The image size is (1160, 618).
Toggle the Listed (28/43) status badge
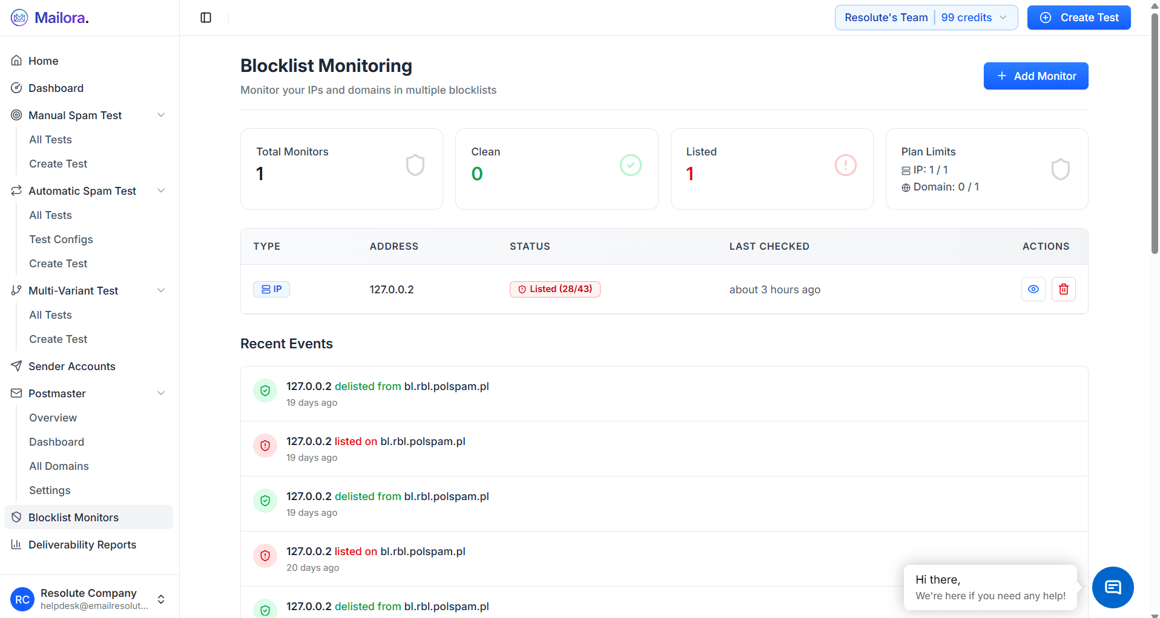pyautogui.click(x=555, y=289)
